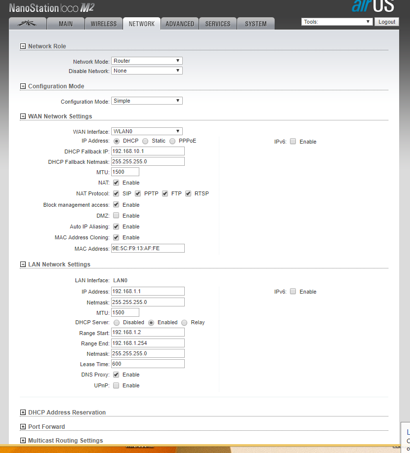Switch to the MAIN tab
The width and height of the screenshot is (410, 453).
[66, 24]
